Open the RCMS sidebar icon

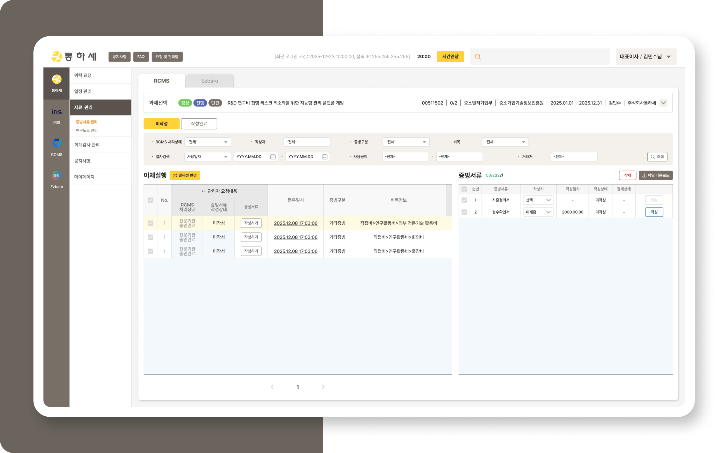(x=56, y=143)
